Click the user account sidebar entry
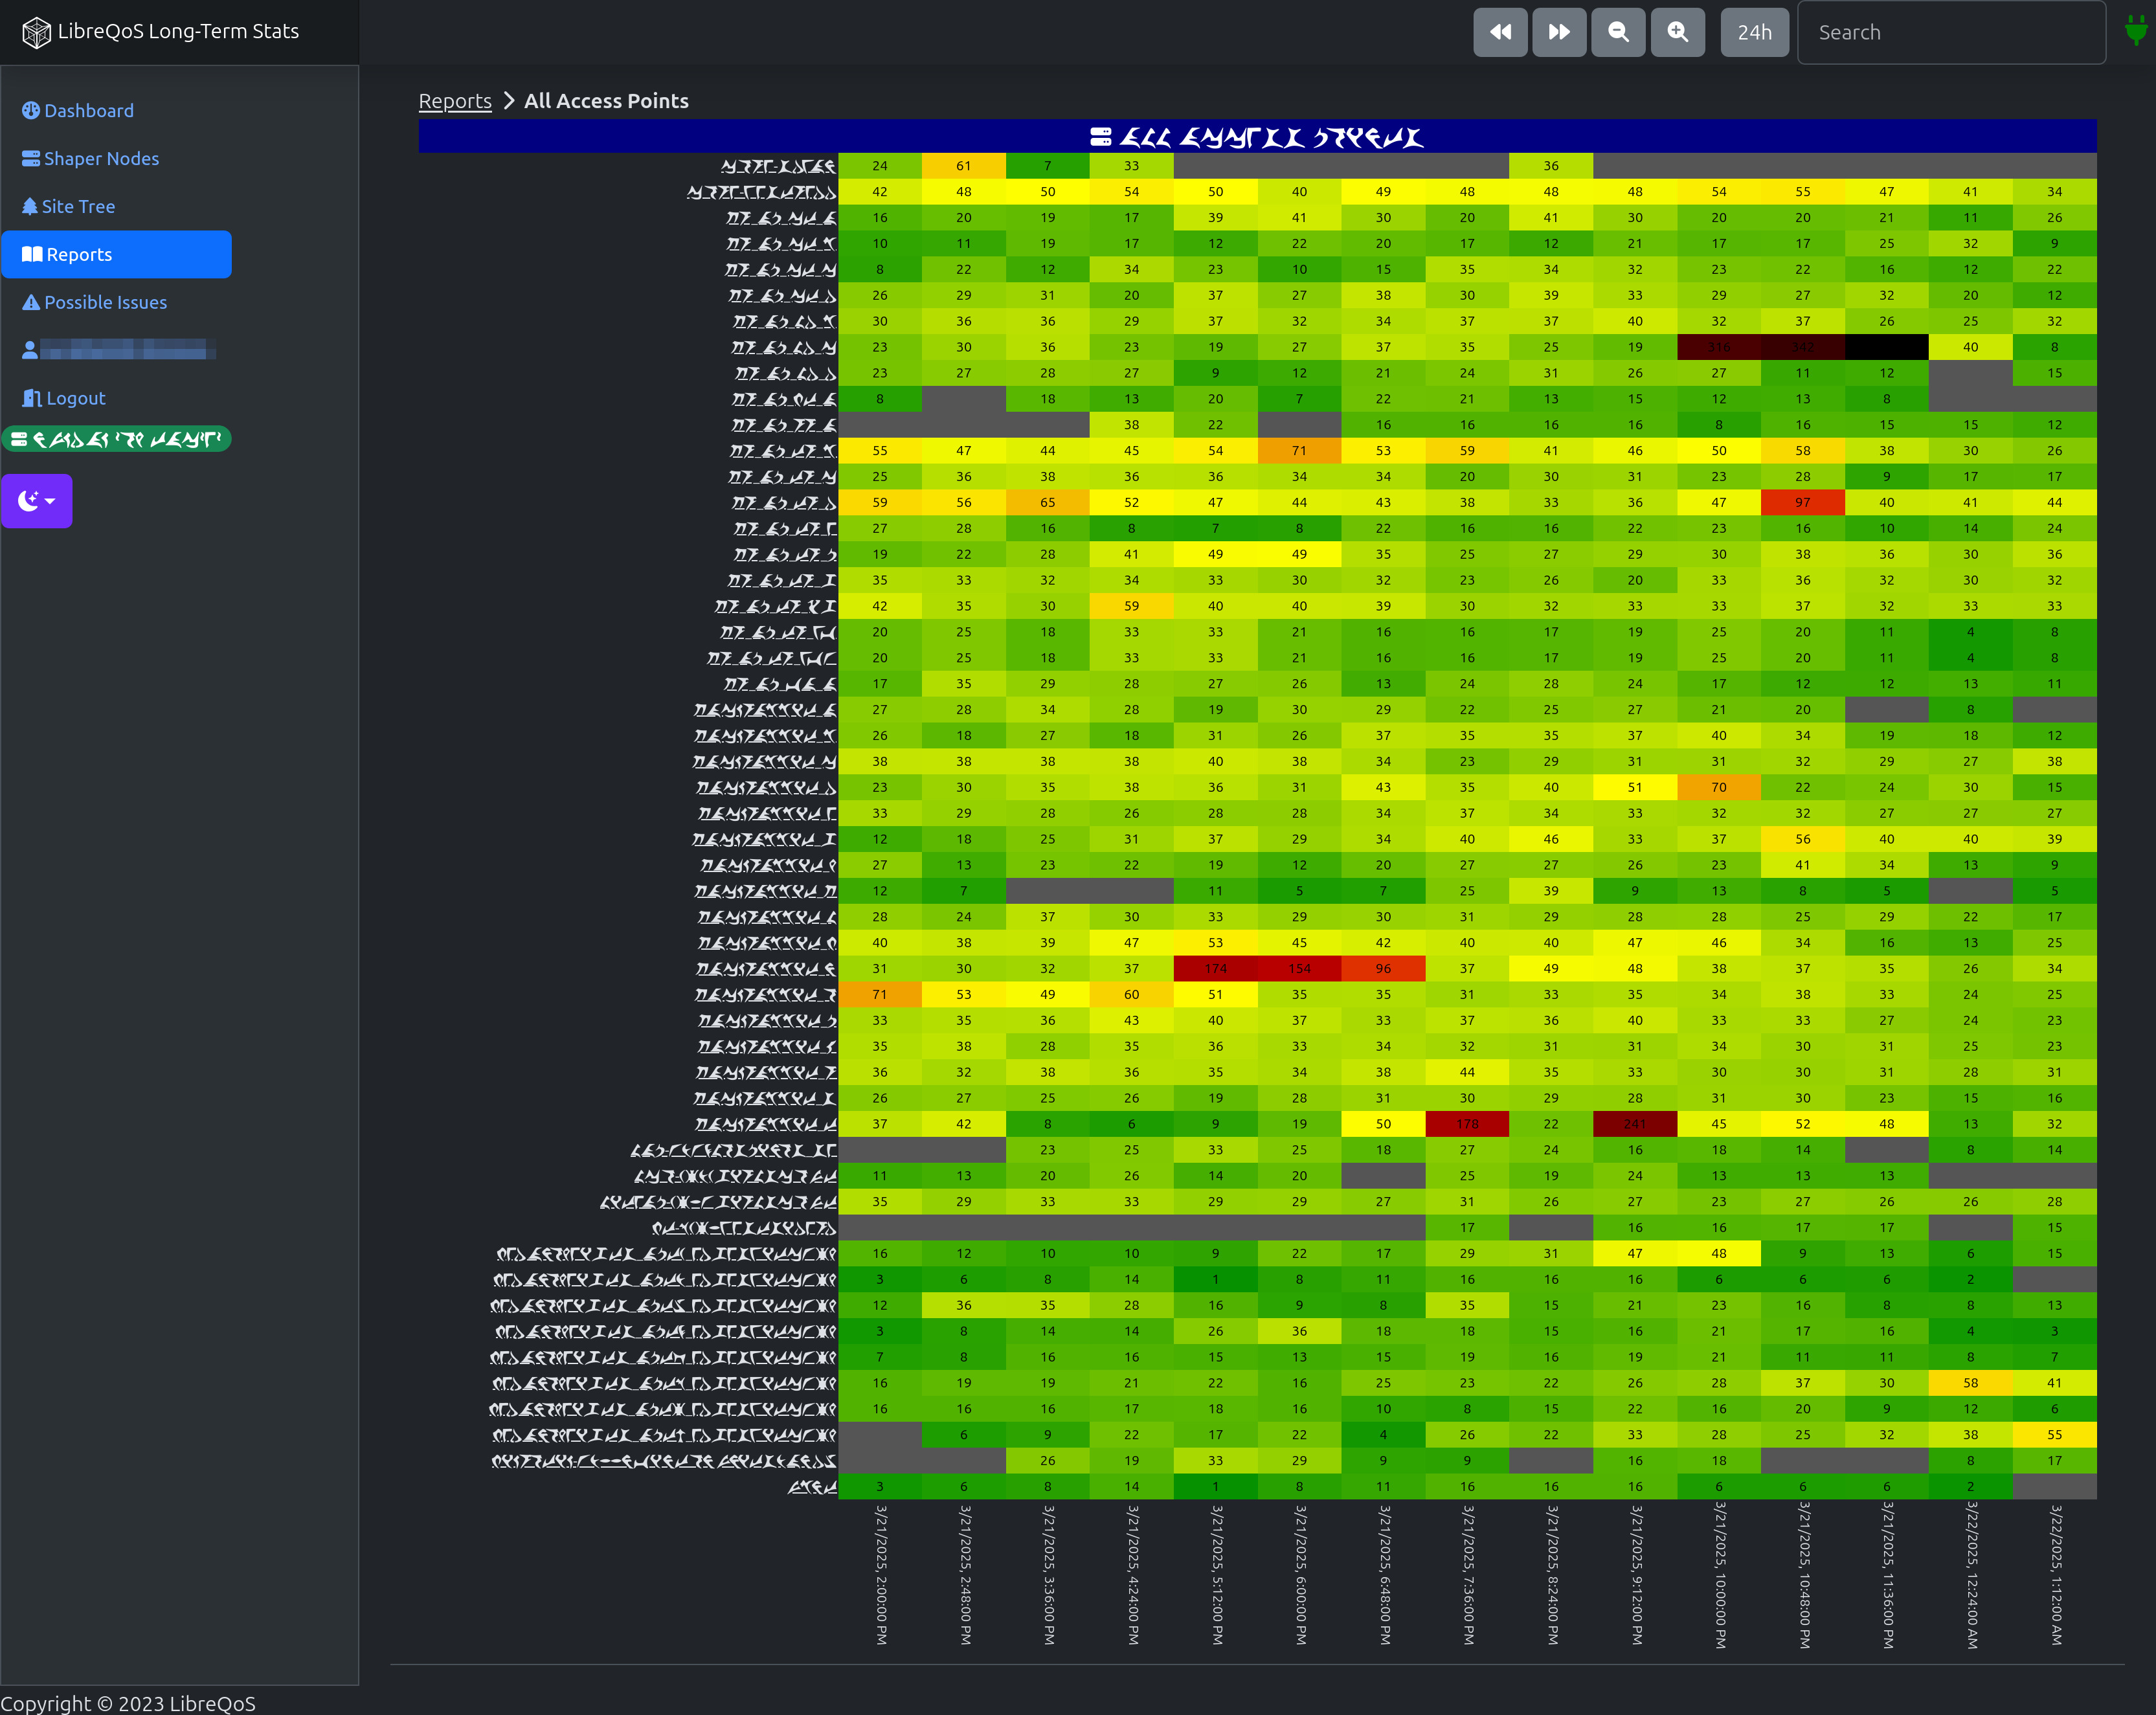Image resolution: width=2156 pixels, height=1715 pixels. pos(118,350)
